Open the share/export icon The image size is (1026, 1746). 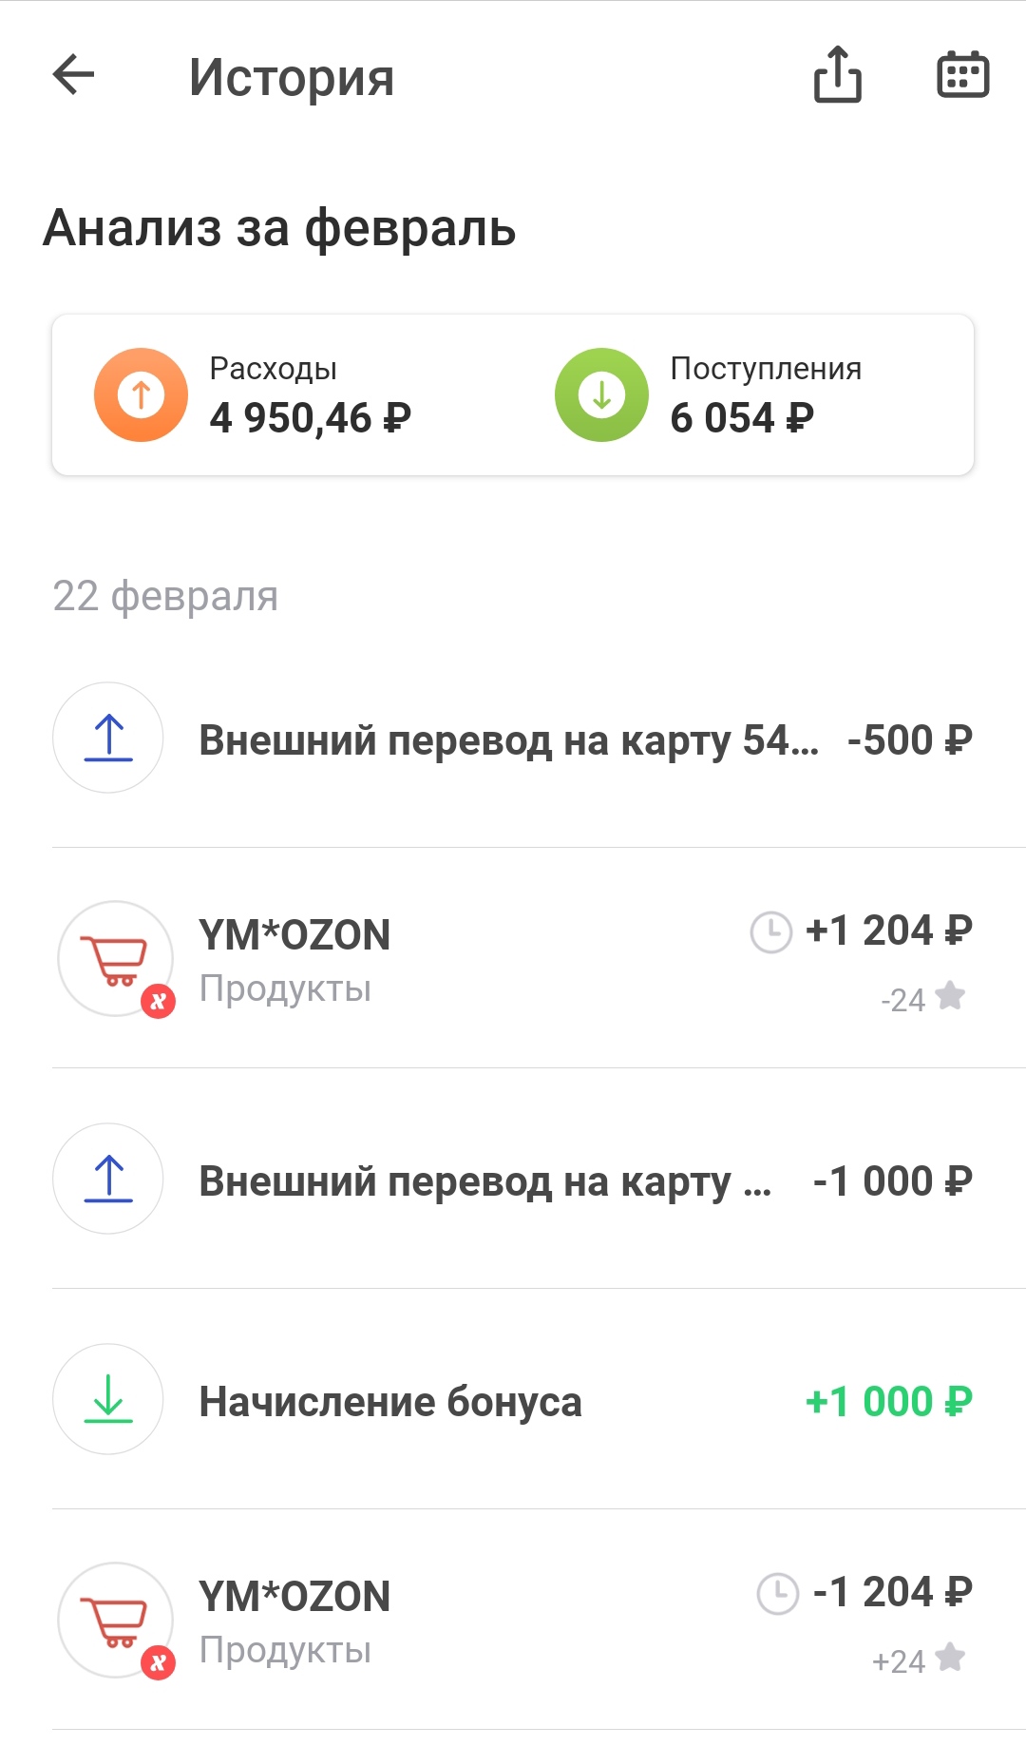[x=837, y=74]
